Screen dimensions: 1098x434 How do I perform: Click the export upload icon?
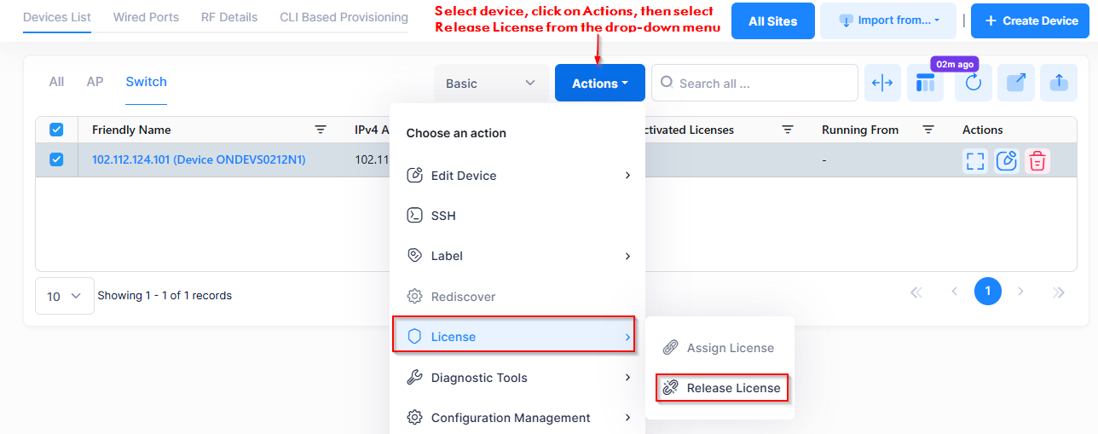(1058, 83)
